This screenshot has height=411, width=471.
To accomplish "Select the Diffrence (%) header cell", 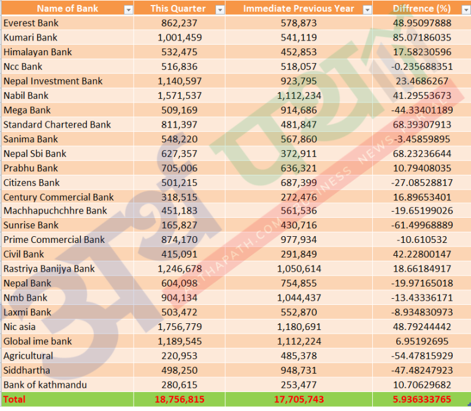I will tap(422, 8).
